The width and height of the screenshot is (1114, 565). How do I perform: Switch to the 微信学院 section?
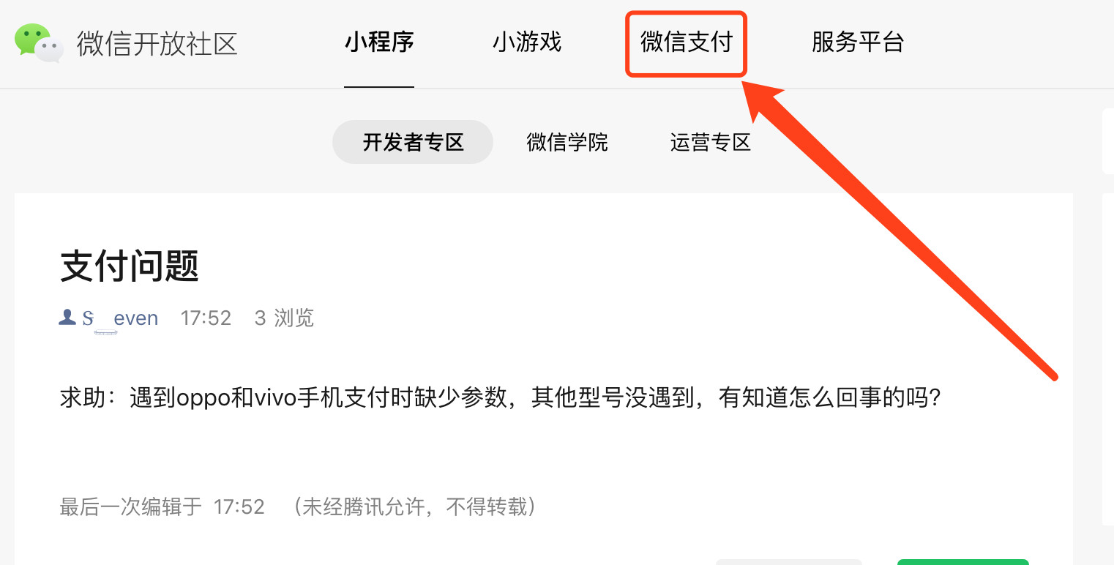click(x=567, y=142)
